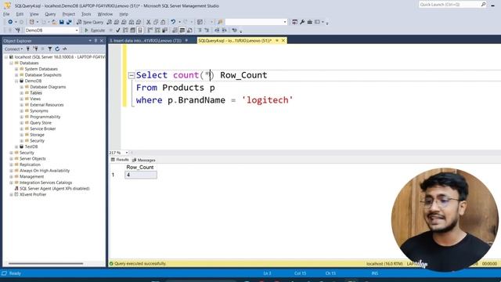501x282 pixels.
Task: Open the find combo box dropdown arrow
Action: (x=285, y=22)
